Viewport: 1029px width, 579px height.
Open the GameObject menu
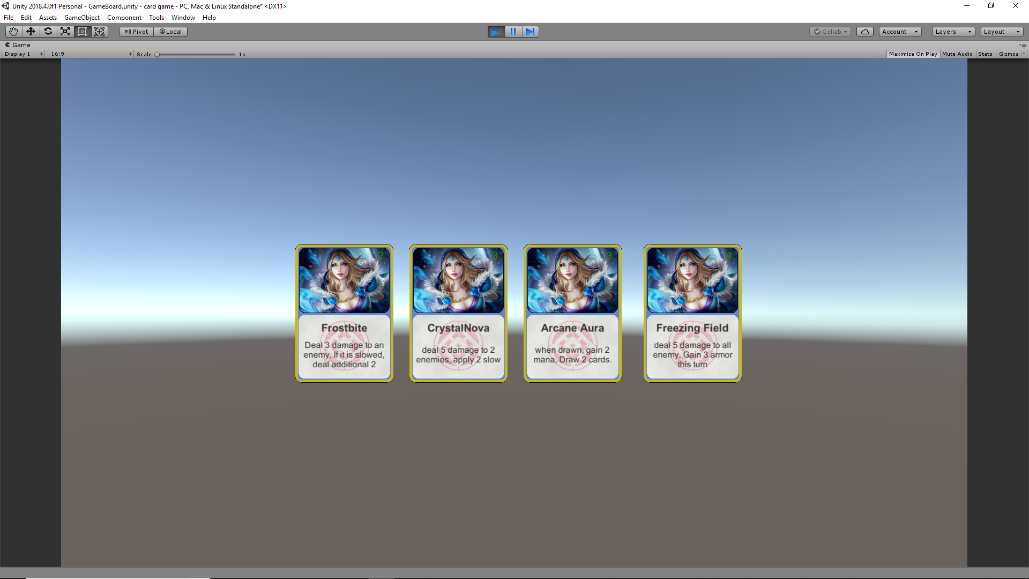82,18
